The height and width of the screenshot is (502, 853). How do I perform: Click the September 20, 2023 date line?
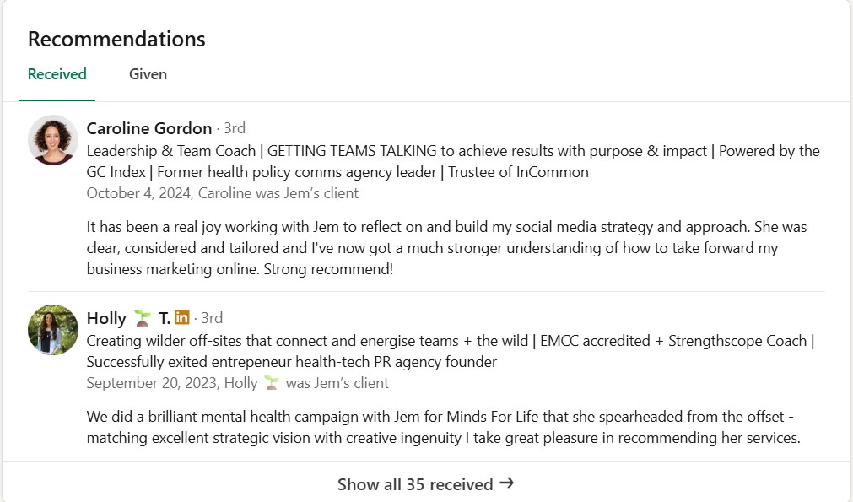coord(238,383)
